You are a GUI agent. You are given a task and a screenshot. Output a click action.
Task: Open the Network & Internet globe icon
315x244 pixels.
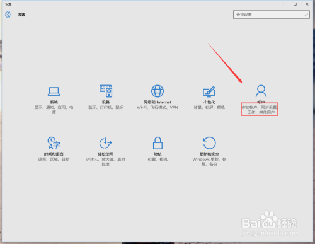(157, 91)
